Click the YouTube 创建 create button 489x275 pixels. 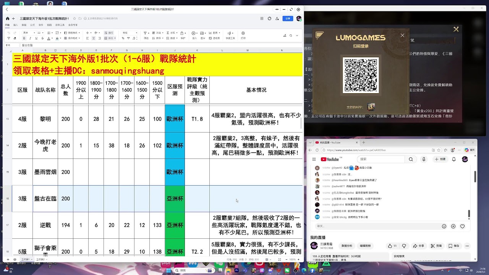(440, 159)
